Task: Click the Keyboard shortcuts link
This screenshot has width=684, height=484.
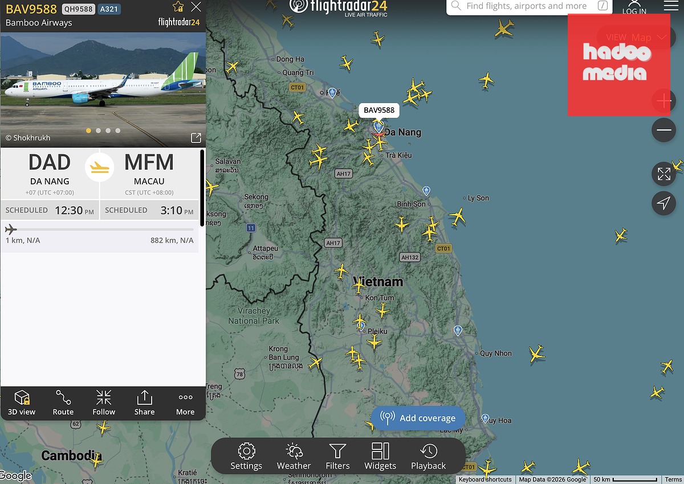Action: click(485, 479)
